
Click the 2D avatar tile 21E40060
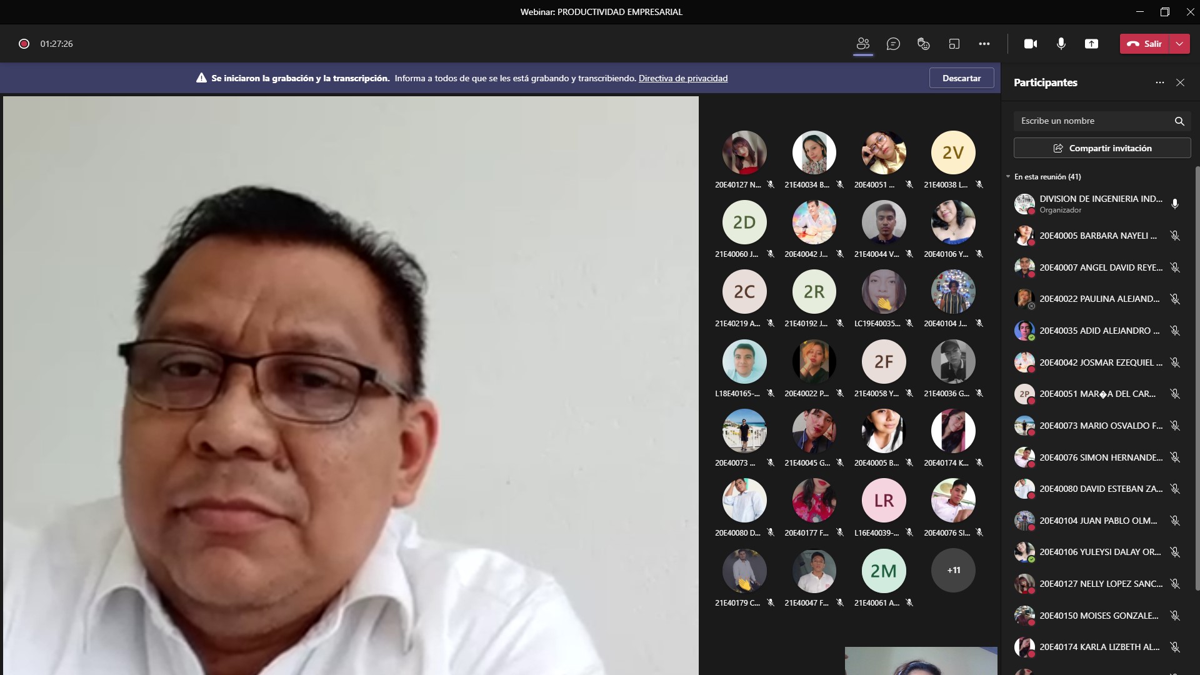(x=744, y=222)
